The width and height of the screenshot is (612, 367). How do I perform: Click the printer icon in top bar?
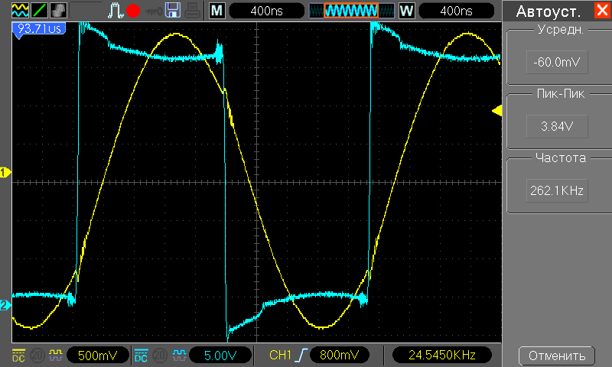pyautogui.click(x=193, y=11)
